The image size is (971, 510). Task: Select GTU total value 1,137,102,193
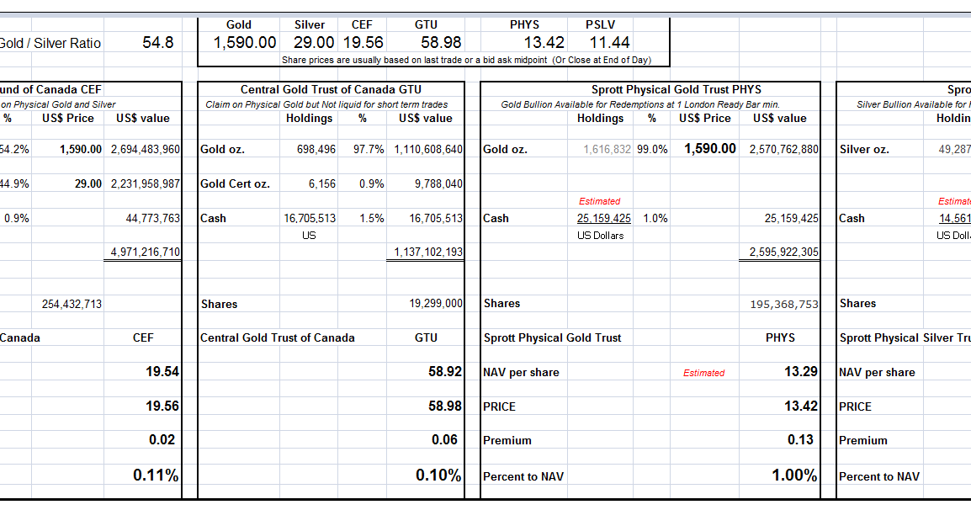click(428, 252)
